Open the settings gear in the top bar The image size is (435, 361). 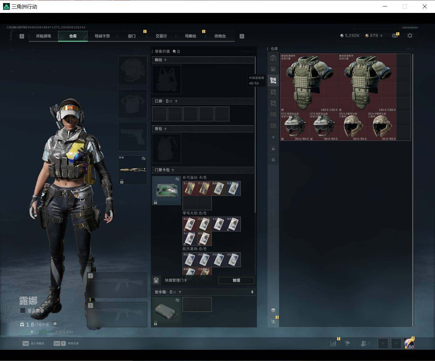click(x=410, y=36)
